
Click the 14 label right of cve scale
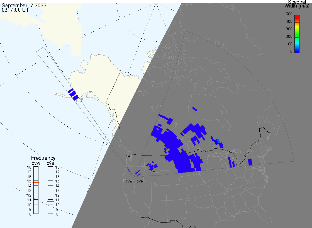(x=57, y=186)
